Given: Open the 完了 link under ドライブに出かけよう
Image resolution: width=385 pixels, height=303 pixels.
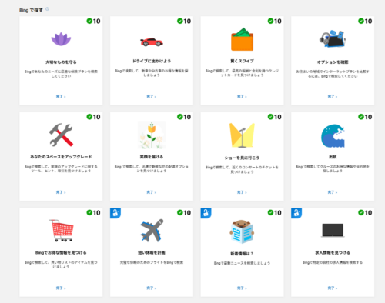Looking at the screenshot, I should pos(152,96).
